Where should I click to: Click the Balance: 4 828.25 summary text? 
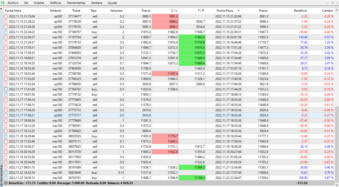click(x=120, y=183)
